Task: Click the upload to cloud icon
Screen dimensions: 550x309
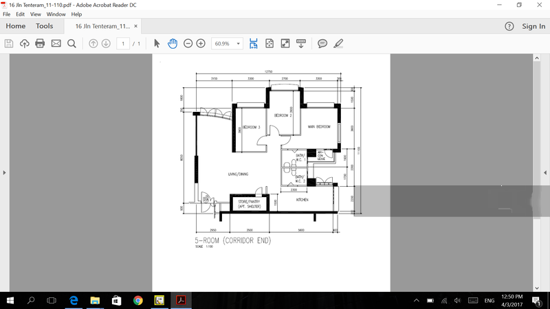Action: coord(24,43)
